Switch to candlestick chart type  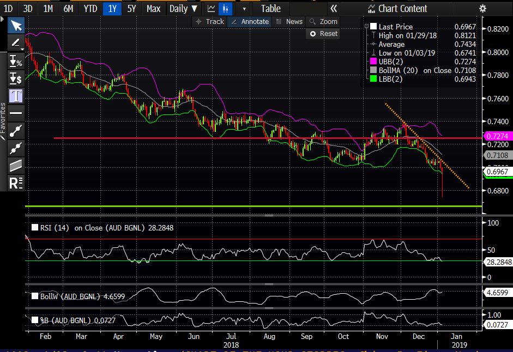tap(225, 9)
